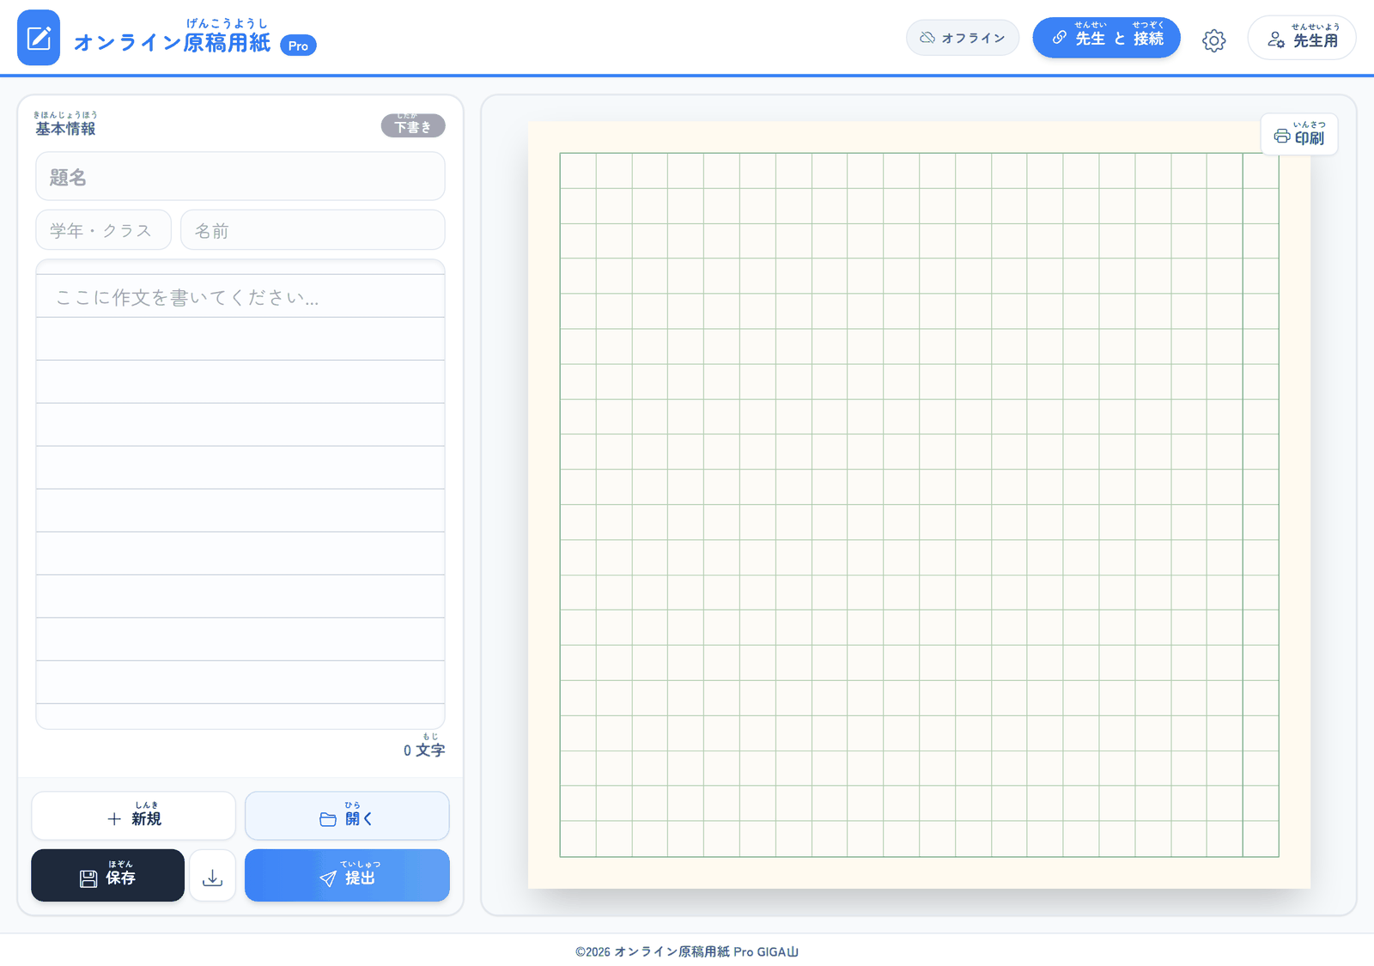Click the pencil-and-paper app logo icon
1374x966 pixels.
point(39,38)
